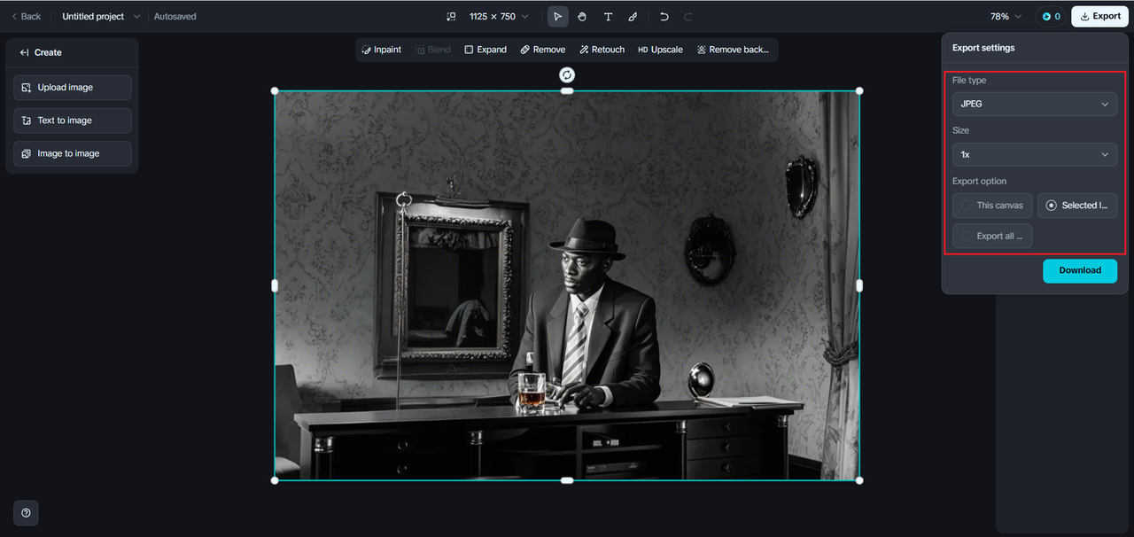Click the Export settings panel title
This screenshot has height=537, width=1134.
coord(983,48)
